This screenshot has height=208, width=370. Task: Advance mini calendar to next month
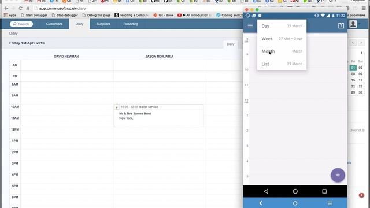tap(361, 53)
